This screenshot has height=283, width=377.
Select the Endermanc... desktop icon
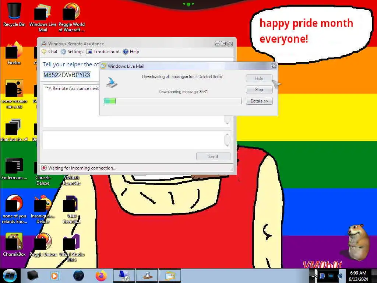(14, 169)
